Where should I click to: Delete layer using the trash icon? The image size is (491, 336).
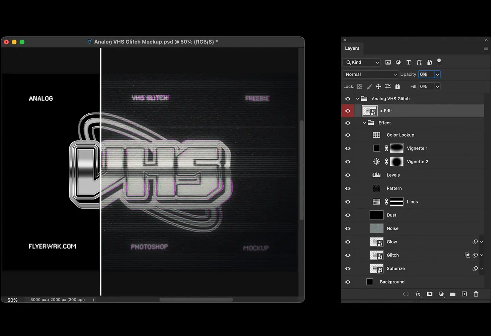point(476,294)
